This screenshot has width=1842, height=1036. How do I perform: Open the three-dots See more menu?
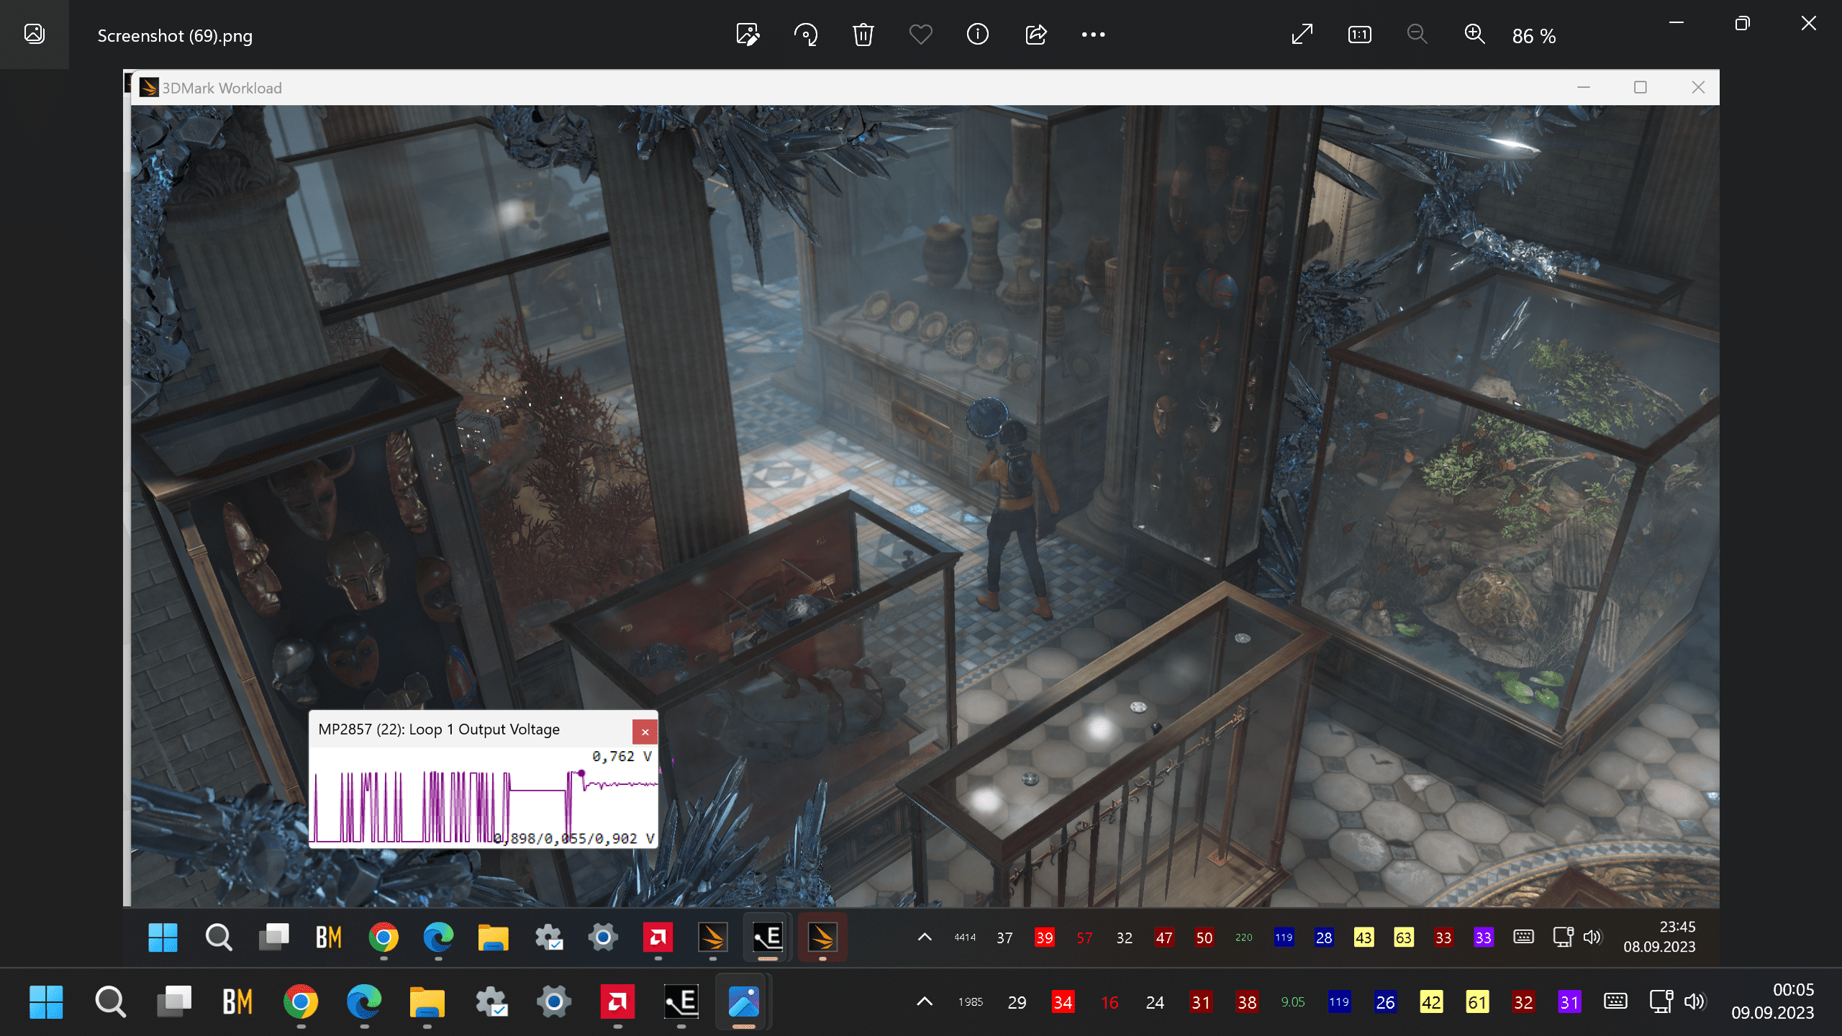tap(1093, 35)
